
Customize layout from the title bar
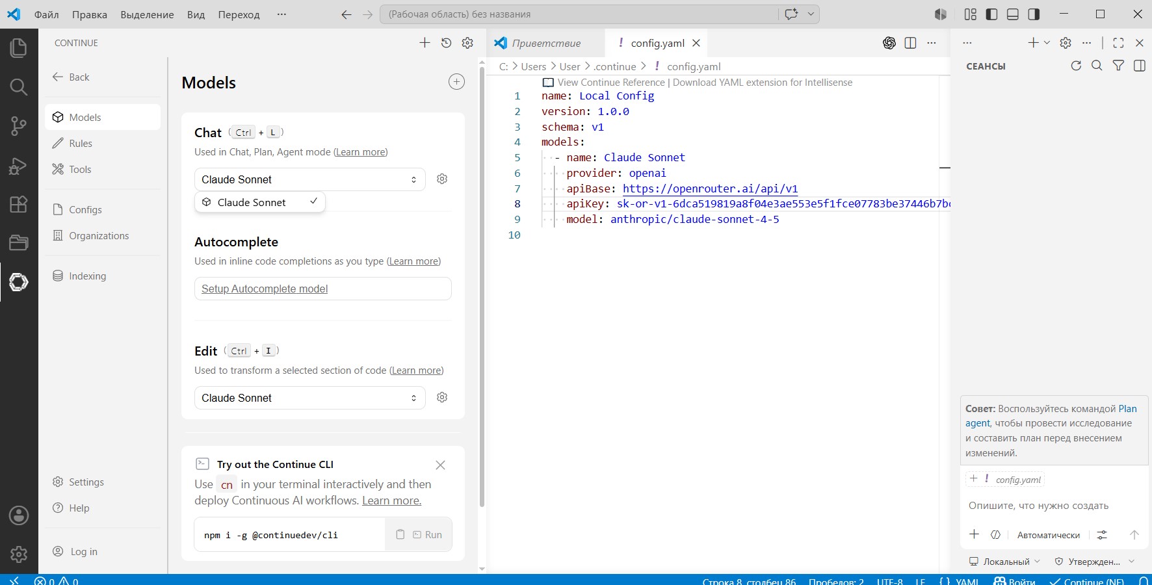click(971, 14)
